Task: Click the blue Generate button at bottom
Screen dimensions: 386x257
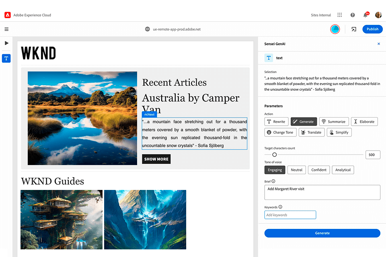Action: click(x=322, y=233)
